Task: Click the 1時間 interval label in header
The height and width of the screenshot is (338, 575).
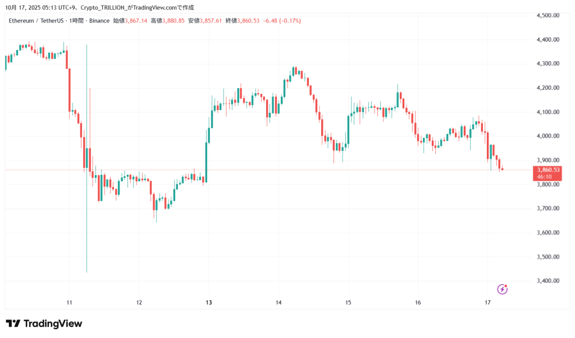Action: click(x=76, y=21)
